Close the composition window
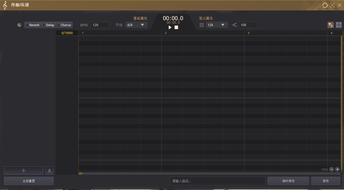The image size is (344, 190). point(340,5)
